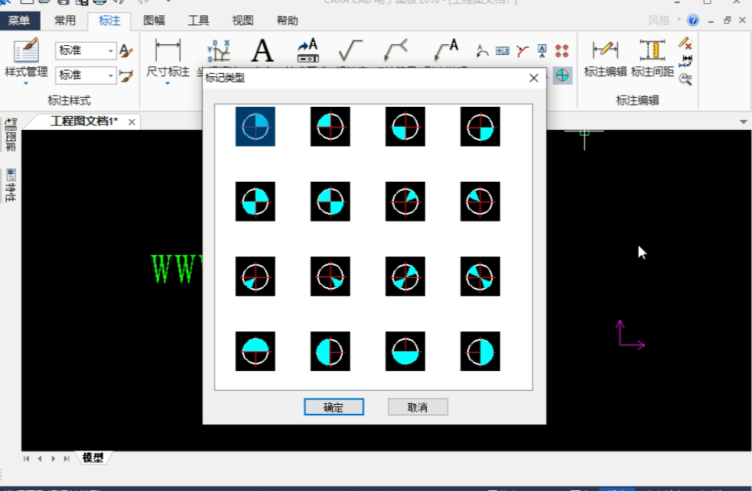The height and width of the screenshot is (491, 752).
Task: Select the 尺寸标注 dimension tool
Action: click(x=168, y=57)
